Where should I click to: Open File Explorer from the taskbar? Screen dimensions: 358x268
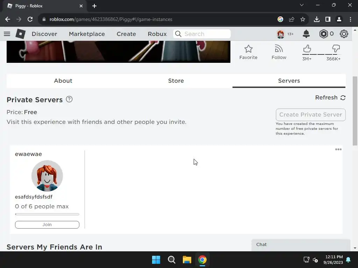pos(187,260)
